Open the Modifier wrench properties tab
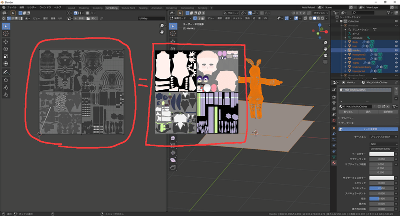The width and height of the screenshot is (400, 216). pyautogui.click(x=334, y=134)
